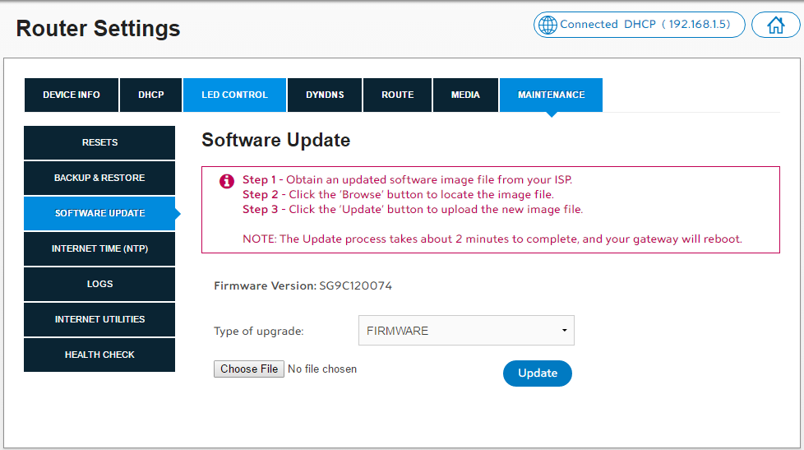Open Internet Time (NTP) settings

(x=99, y=249)
